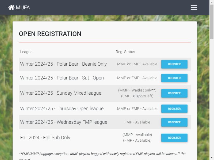
Task: Click the MUFA site title
Action: [x=23, y=7]
